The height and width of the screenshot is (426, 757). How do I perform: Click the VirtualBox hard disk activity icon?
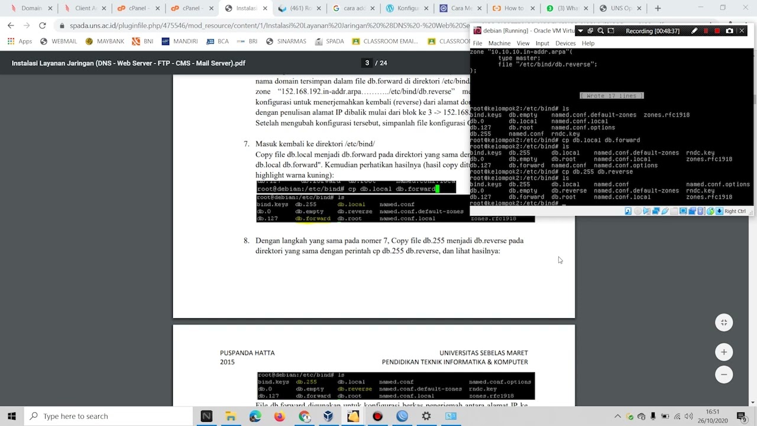pos(628,211)
